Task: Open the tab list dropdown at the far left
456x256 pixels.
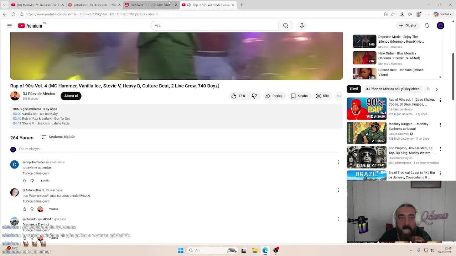Action: tap(5, 5)
